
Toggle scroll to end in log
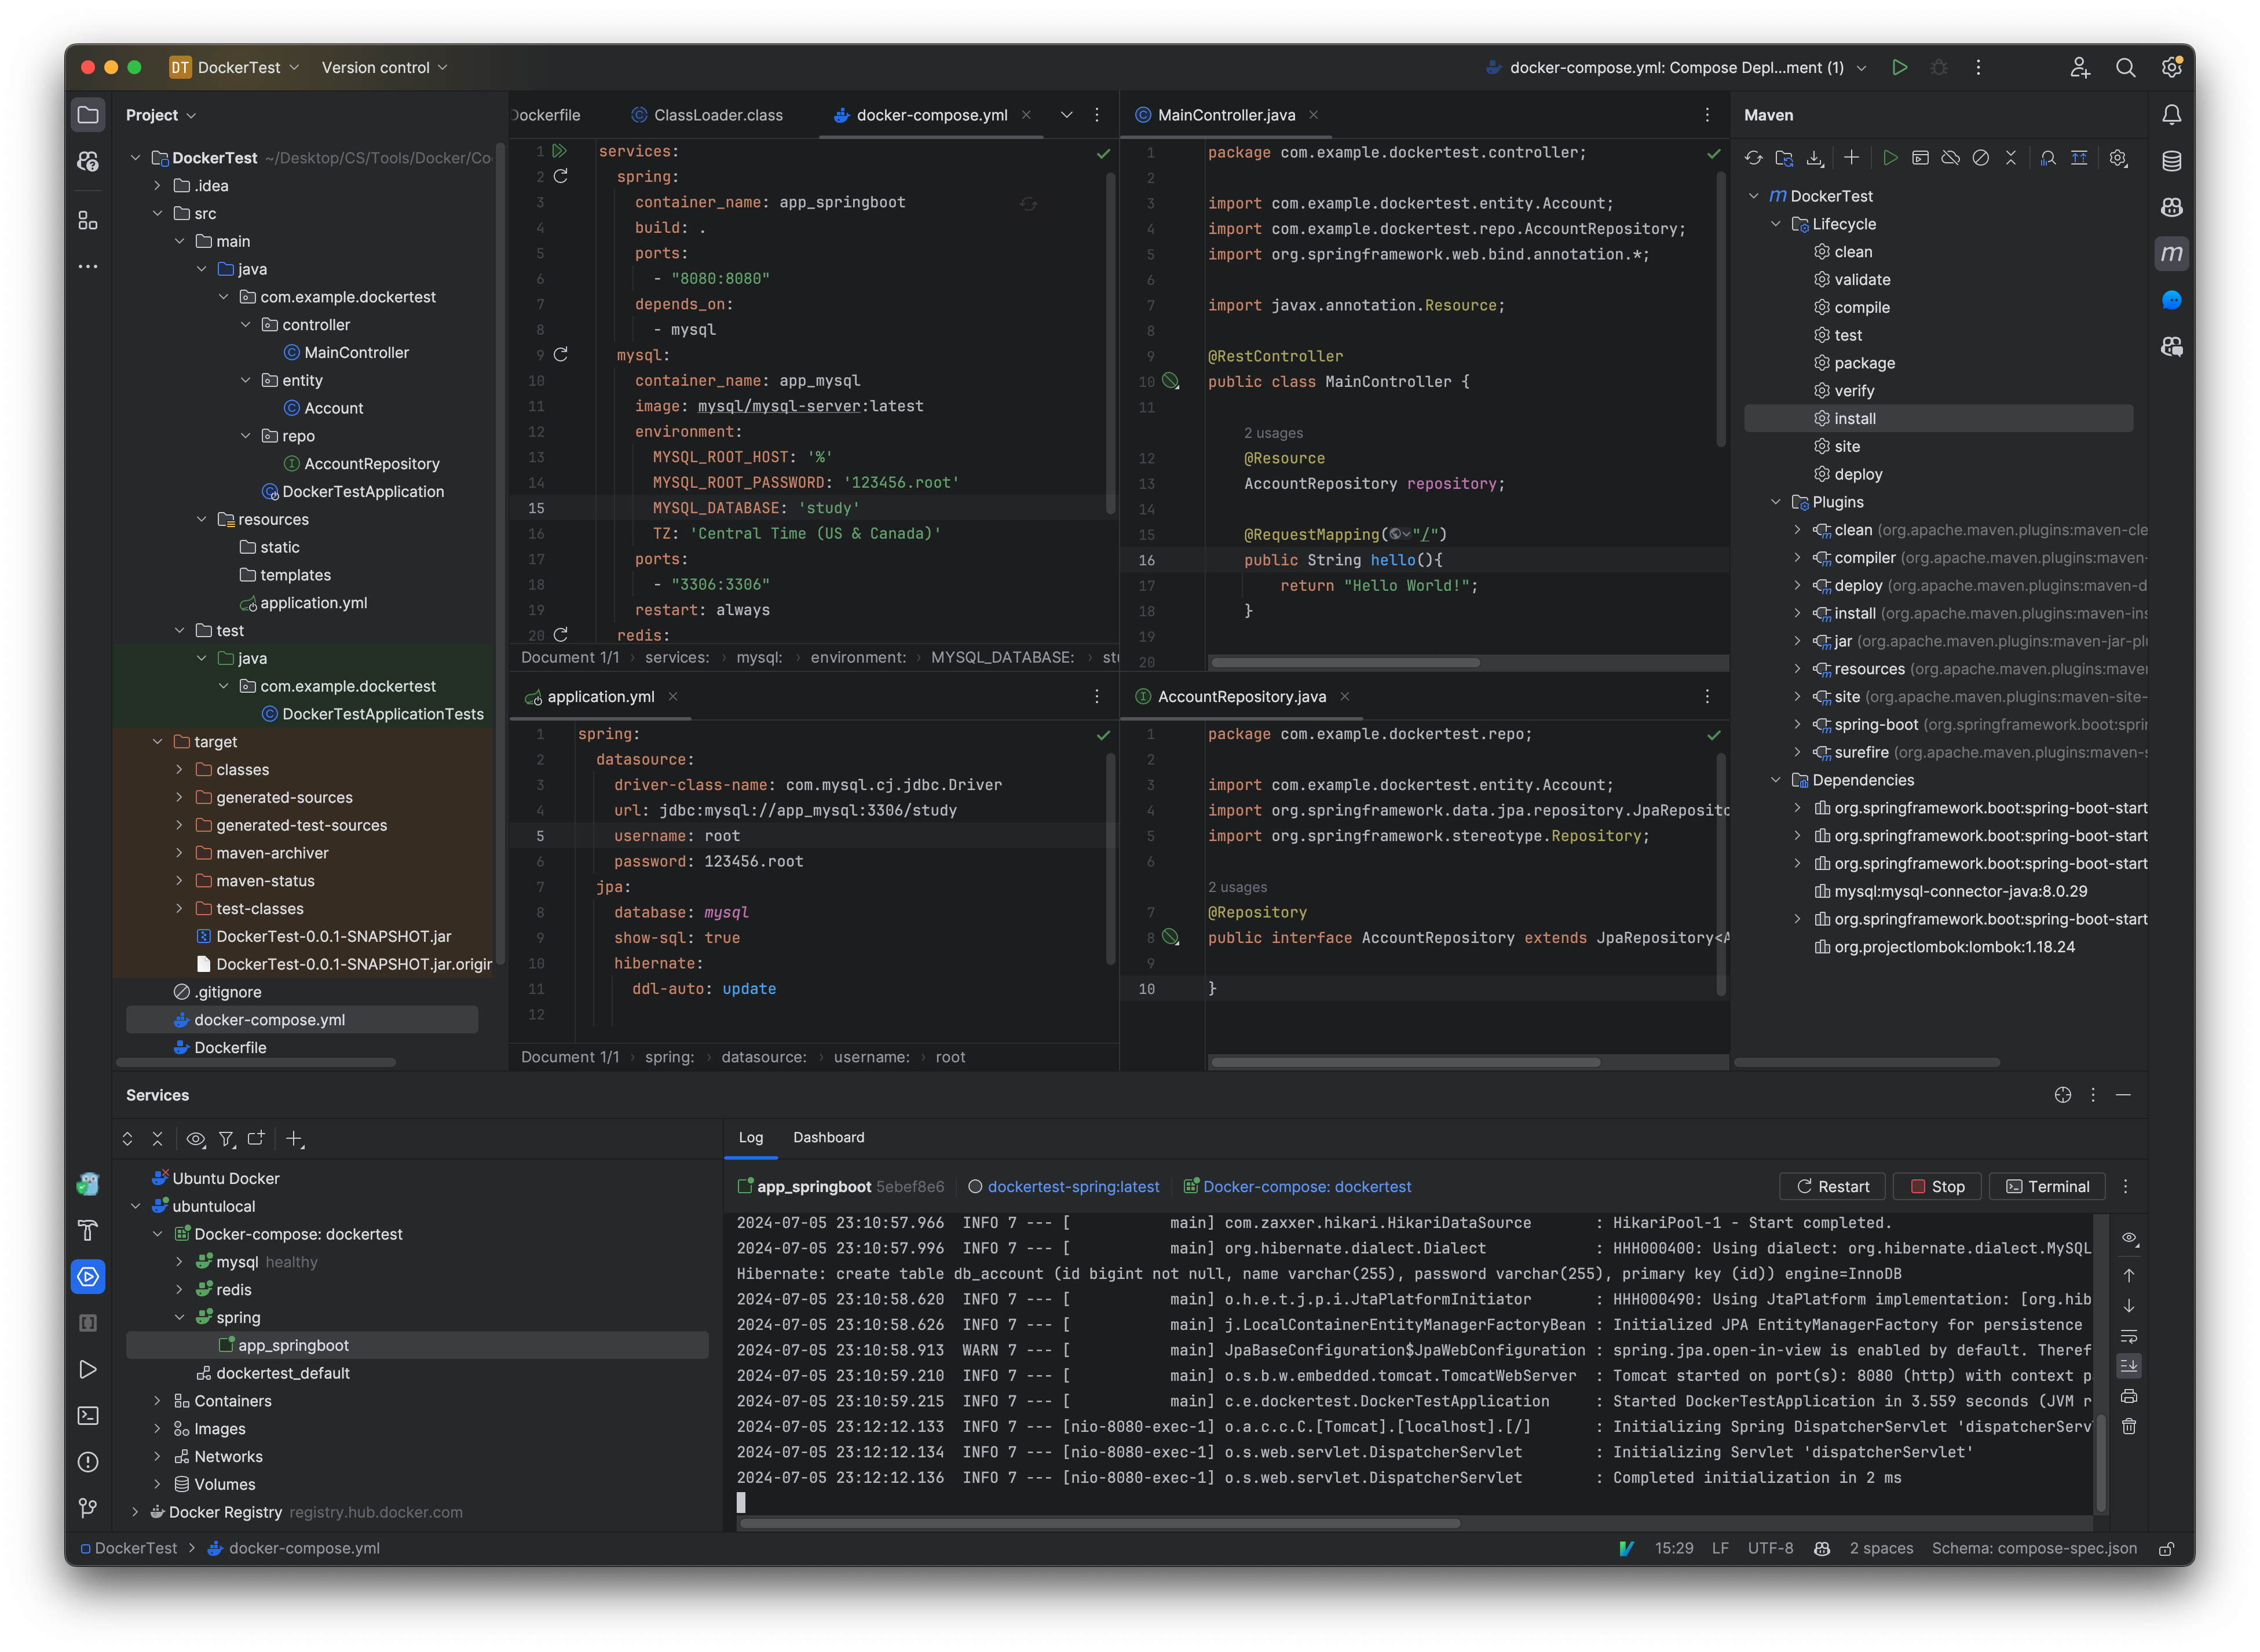pyautogui.click(x=2129, y=1366)
